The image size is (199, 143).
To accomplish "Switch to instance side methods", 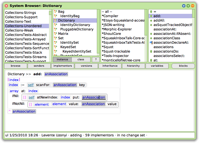I will click(x=62, y=59).
